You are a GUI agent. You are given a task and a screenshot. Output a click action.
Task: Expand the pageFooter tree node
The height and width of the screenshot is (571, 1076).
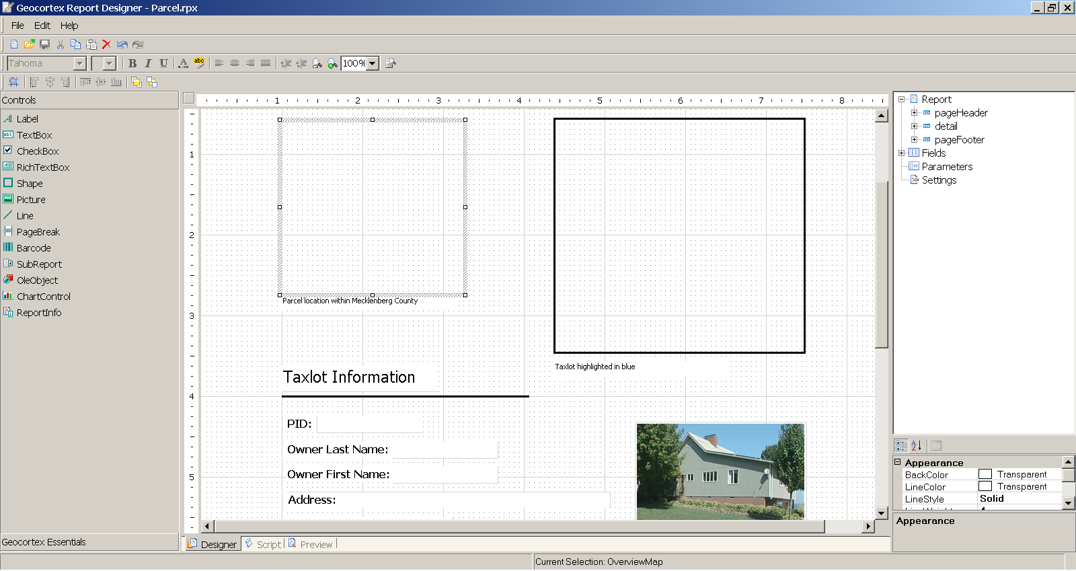point(914,140)
